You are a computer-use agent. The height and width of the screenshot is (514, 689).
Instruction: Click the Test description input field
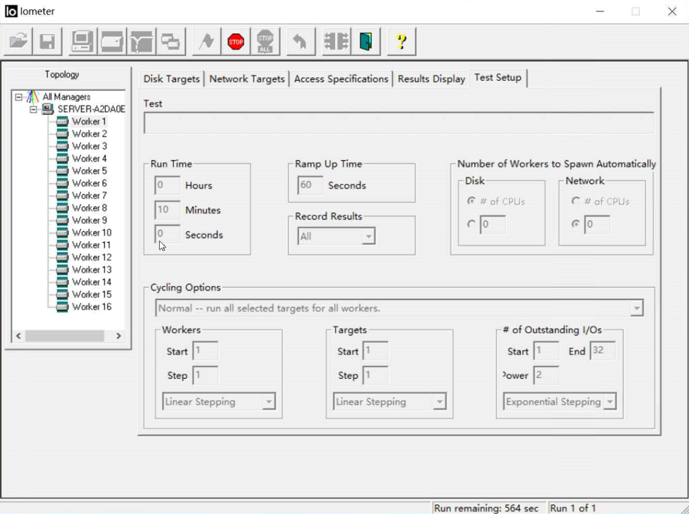398,123
